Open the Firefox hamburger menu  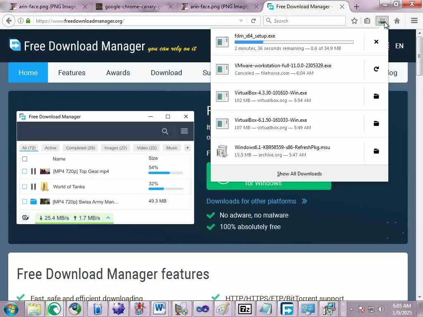coord(414,21)
